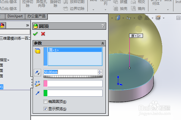Collapse the 参数 section
The height and width of the screenshot is (120, 181).
103,43
